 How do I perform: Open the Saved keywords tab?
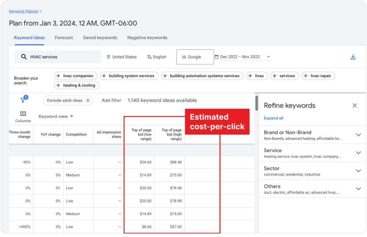pos(100,38)
